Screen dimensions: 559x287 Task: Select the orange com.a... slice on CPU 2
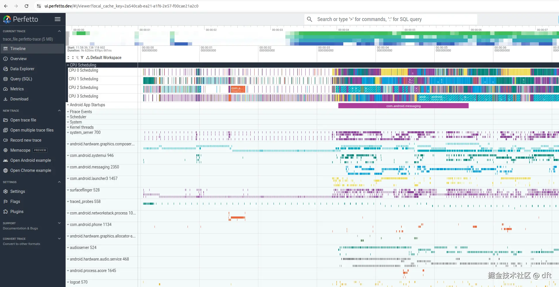(x=238, y=89)
